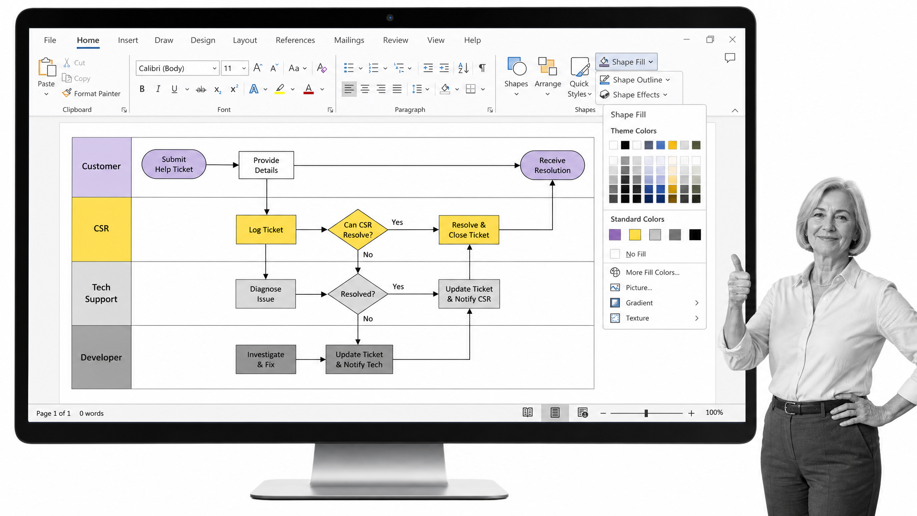The height and width of the screenshot is (516, 917).
Task: Activate the Format Painter brush
Action: [67, 93]
